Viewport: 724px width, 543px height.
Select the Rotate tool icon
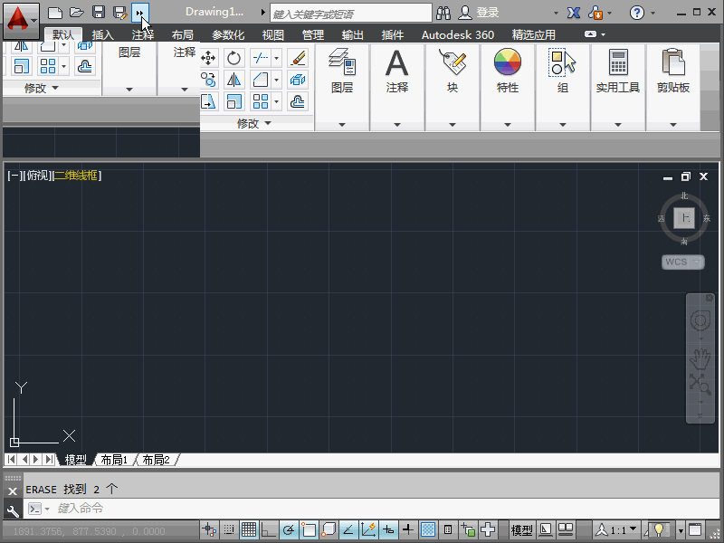[x=233, y=58]
